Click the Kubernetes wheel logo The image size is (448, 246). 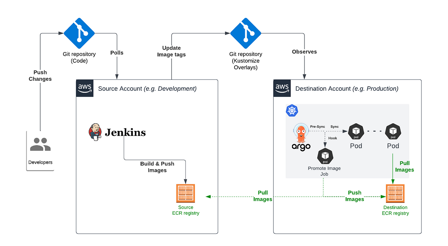click(x=292, y=111)
